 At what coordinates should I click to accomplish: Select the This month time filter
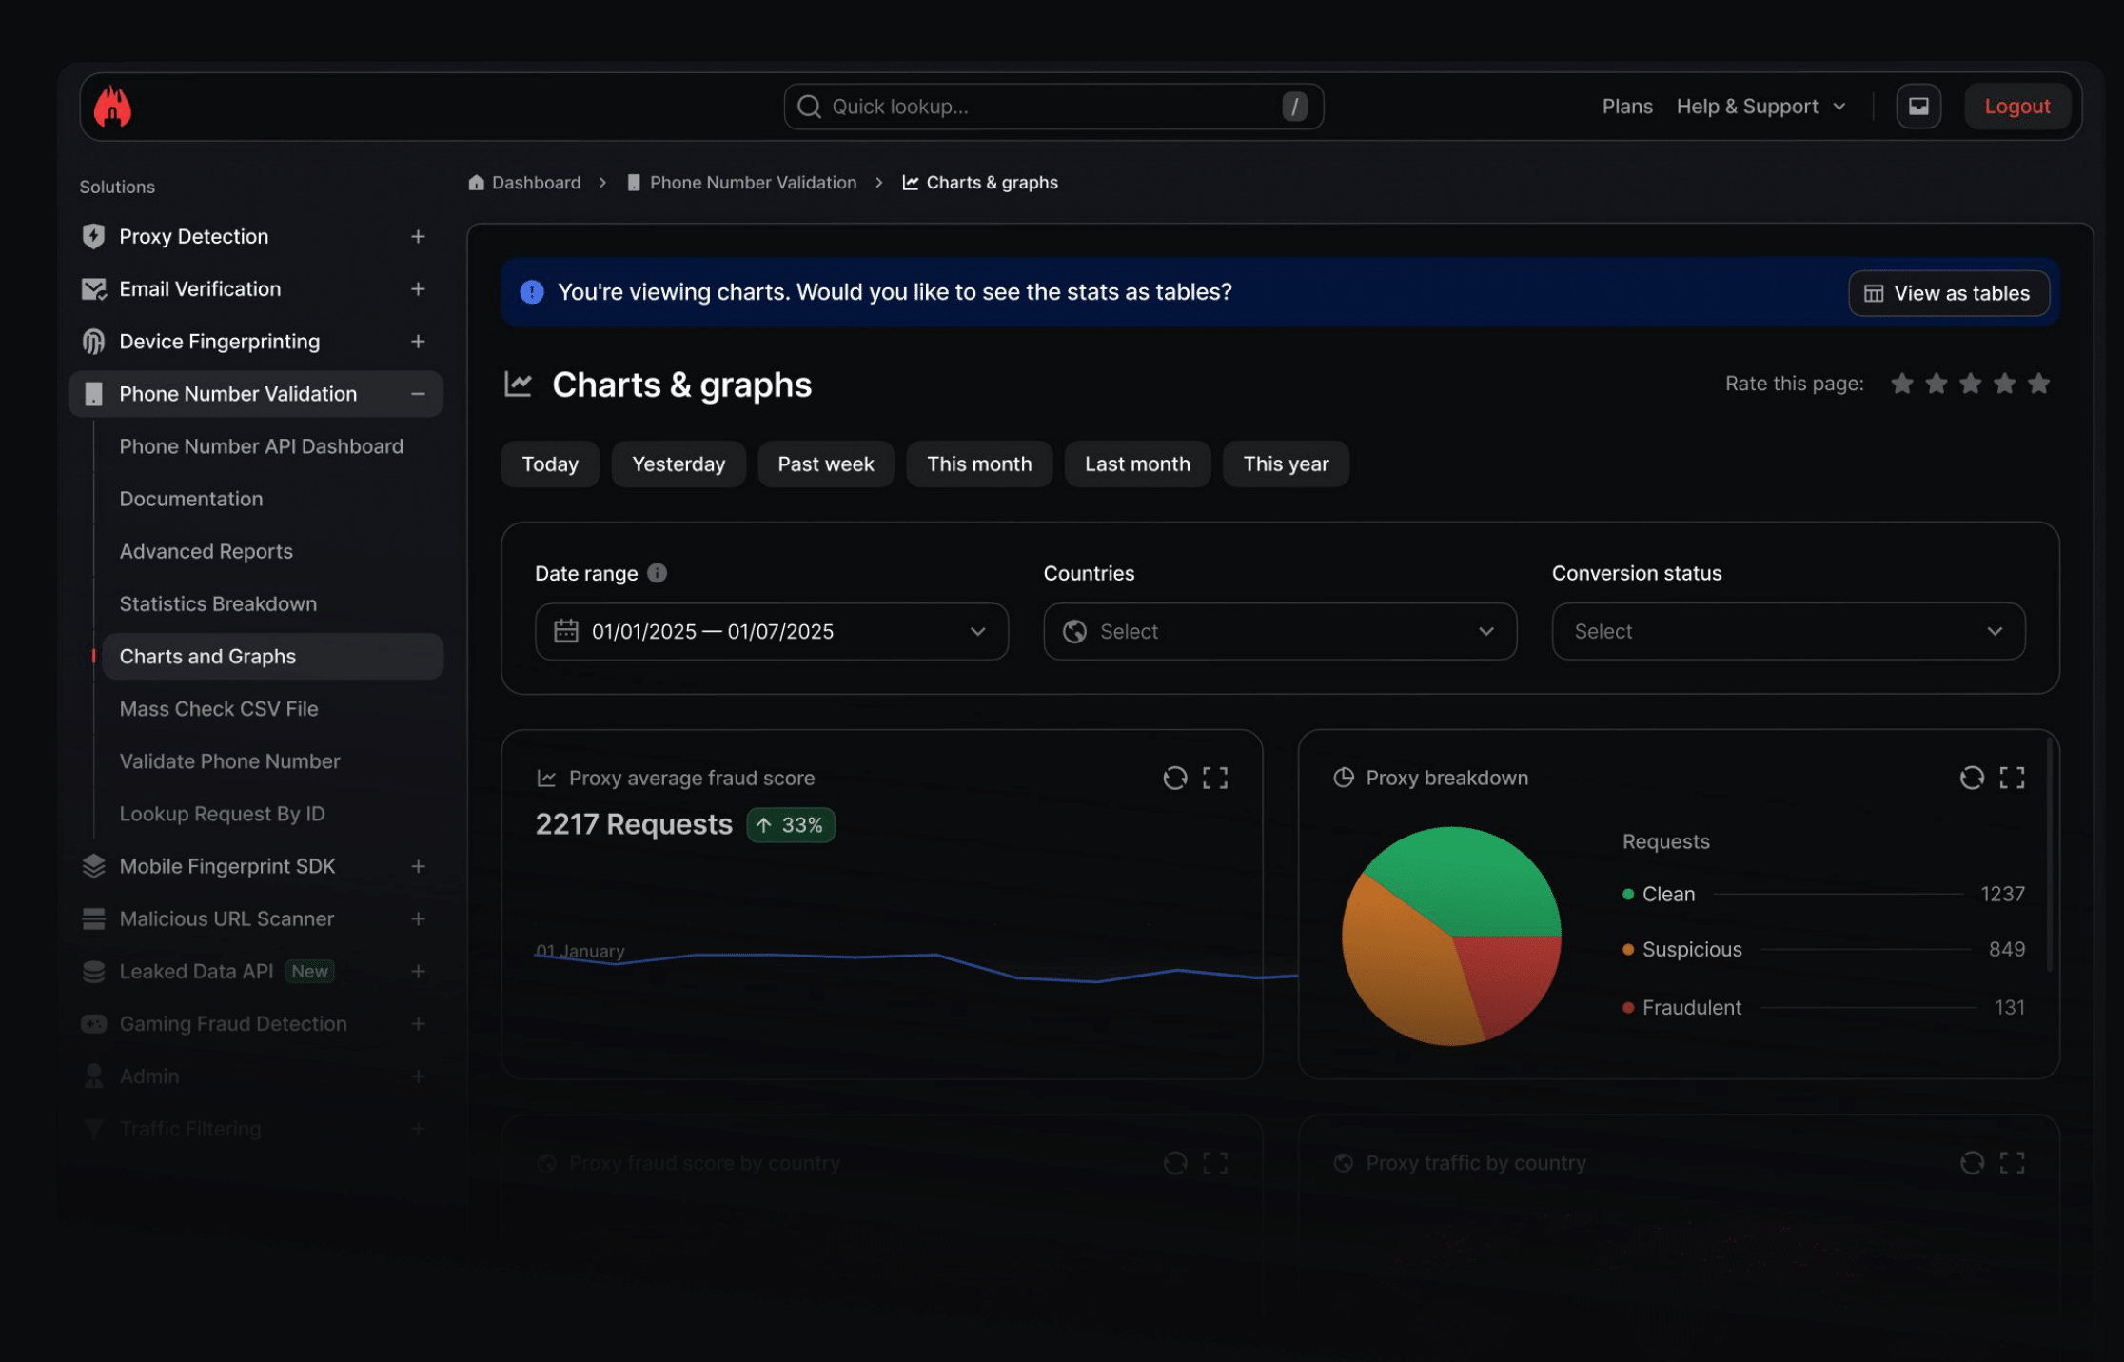point(979,464)
